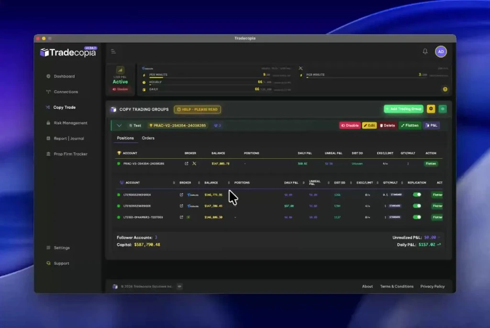Open Support from the sidebar

click(x=58, y=263)
